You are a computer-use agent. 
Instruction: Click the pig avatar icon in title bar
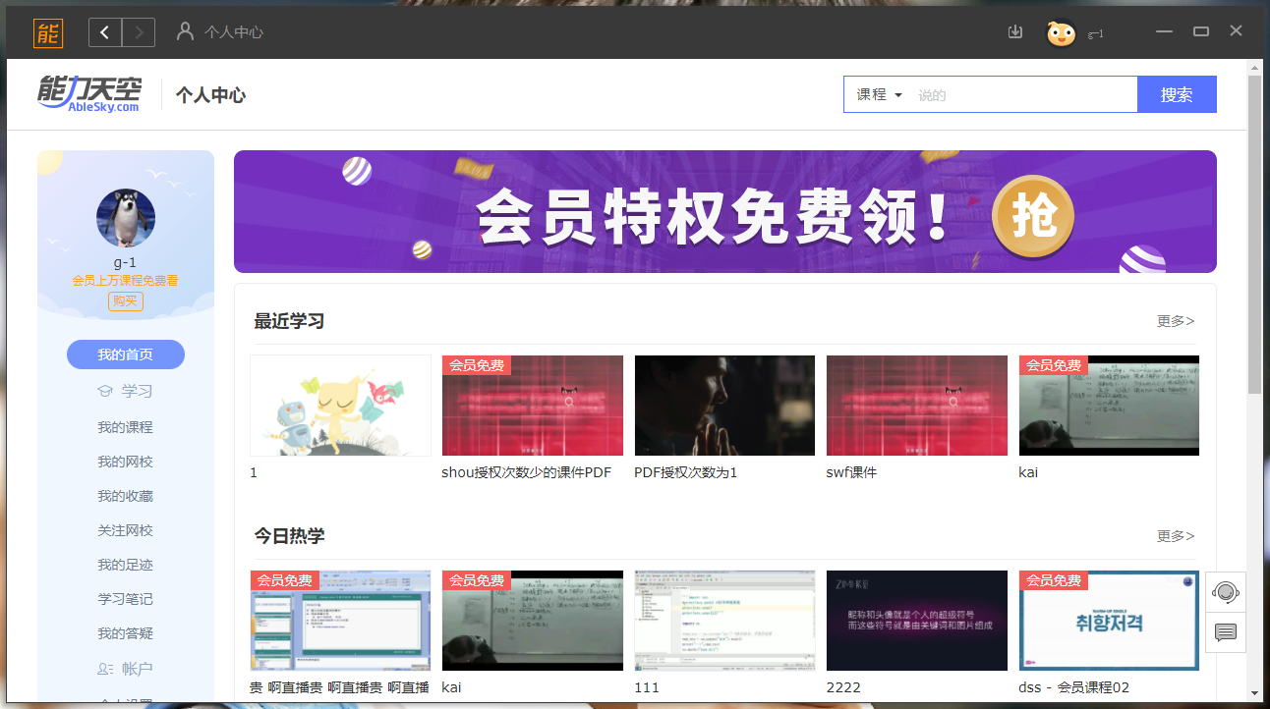1061,33
